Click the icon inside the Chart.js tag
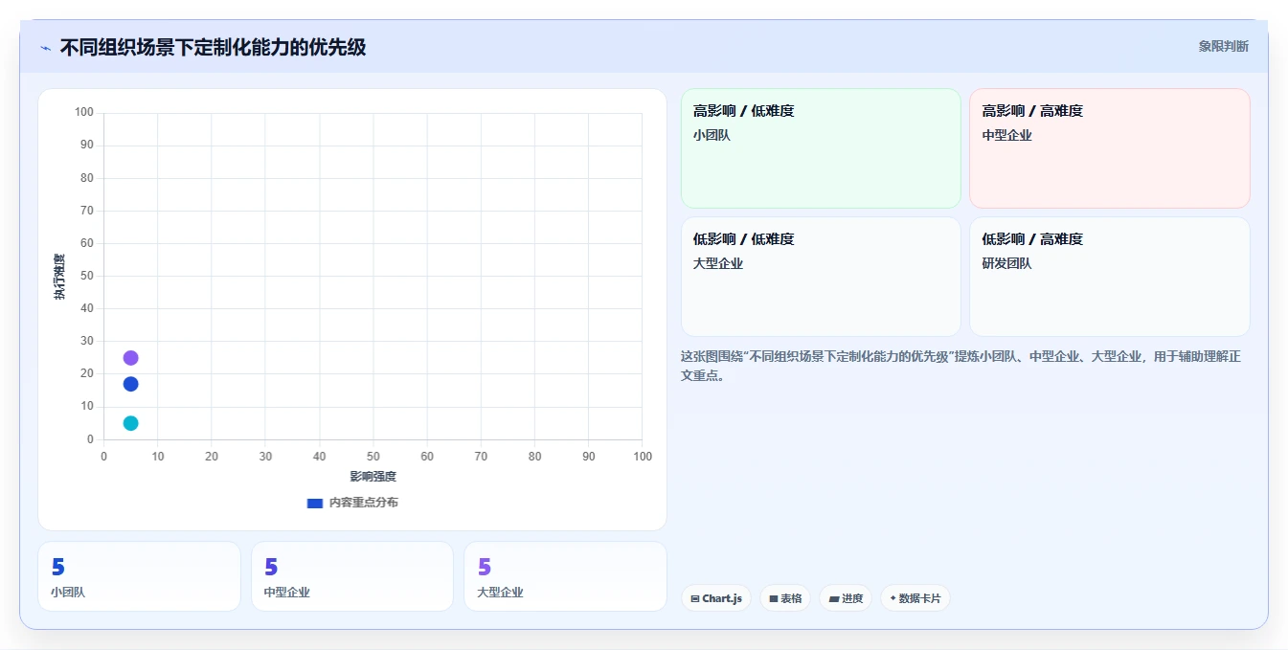Screen dimensions: 1288x650 click(695, 598)
